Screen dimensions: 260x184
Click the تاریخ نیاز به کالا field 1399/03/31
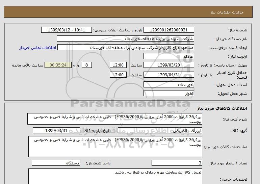[x=56, y=130]
